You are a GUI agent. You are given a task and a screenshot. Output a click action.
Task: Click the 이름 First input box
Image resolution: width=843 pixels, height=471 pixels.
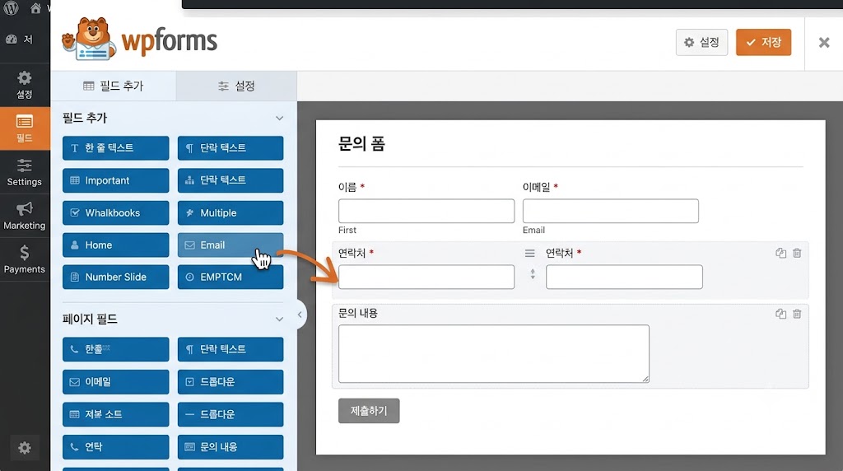426,211
